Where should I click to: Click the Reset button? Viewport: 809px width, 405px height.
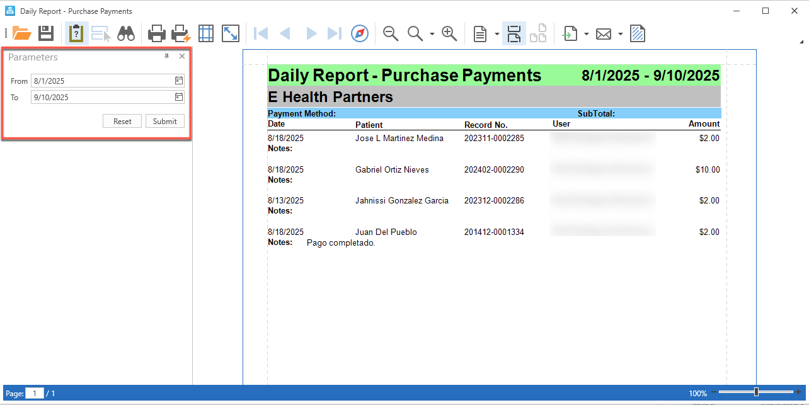click(x=122, y=121)
